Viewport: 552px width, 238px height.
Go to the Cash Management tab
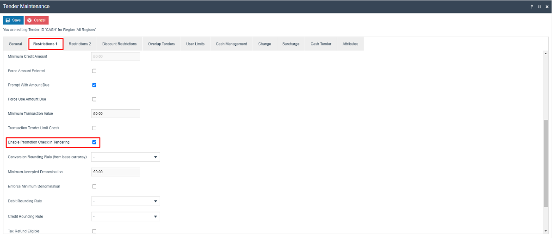click(x=231, y=44)
